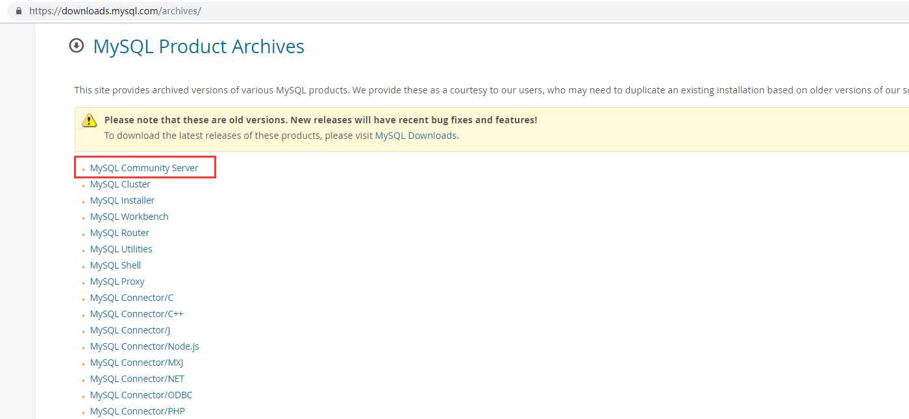Select the MySQL Connector/MXJ link
Viewport: 909px width, 419px height.
pyautogui.click(x=137, y=363)
